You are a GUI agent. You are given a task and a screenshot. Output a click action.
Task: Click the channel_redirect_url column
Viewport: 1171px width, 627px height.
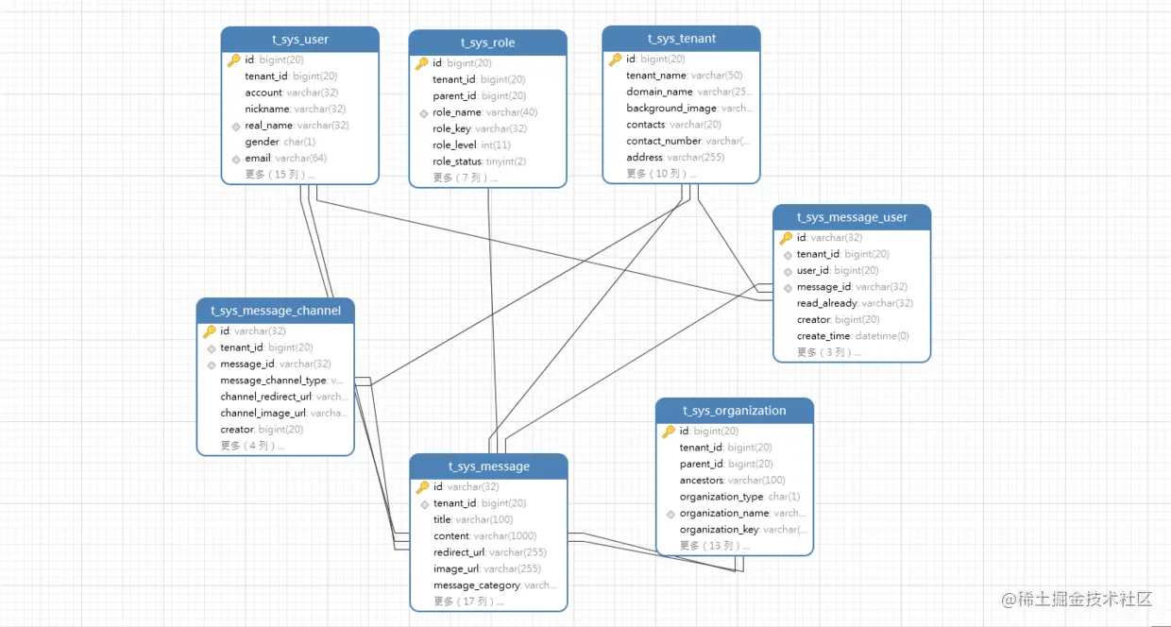283,397
